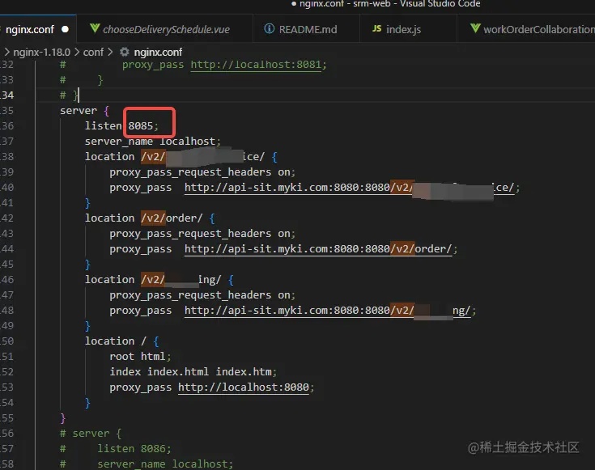Open the README.md tab
Image resolution: width=595 pixels, height=470 pixels.
306,29
